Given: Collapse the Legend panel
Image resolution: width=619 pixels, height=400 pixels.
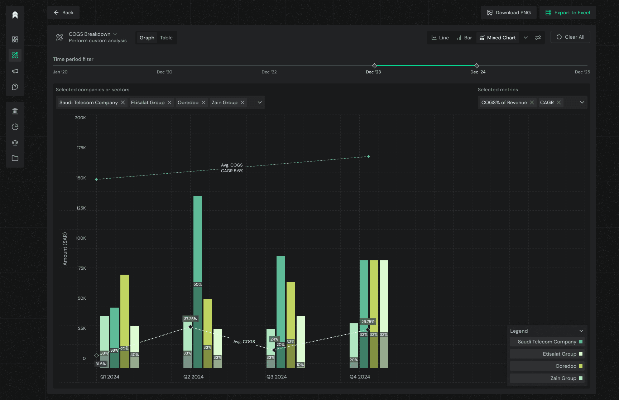Looking at the screenshot, I should 581,331.
